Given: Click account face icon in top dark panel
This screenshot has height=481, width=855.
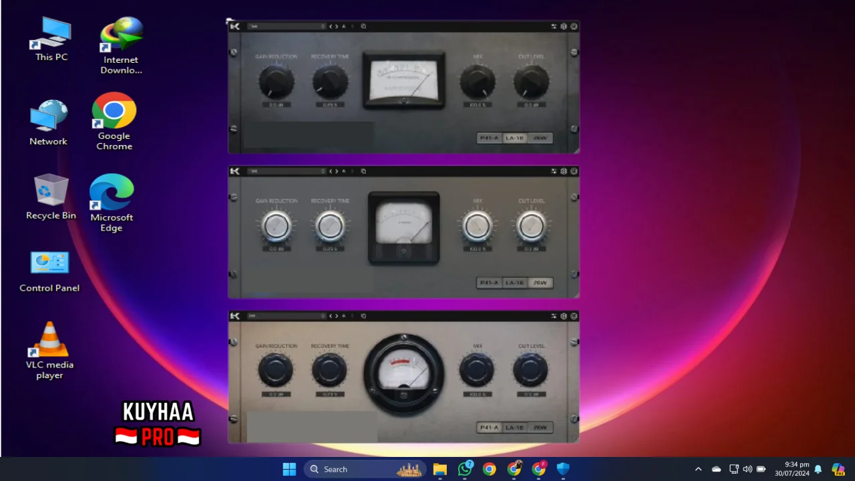Looking at the screenshot, I should click(x=574, y=26).
